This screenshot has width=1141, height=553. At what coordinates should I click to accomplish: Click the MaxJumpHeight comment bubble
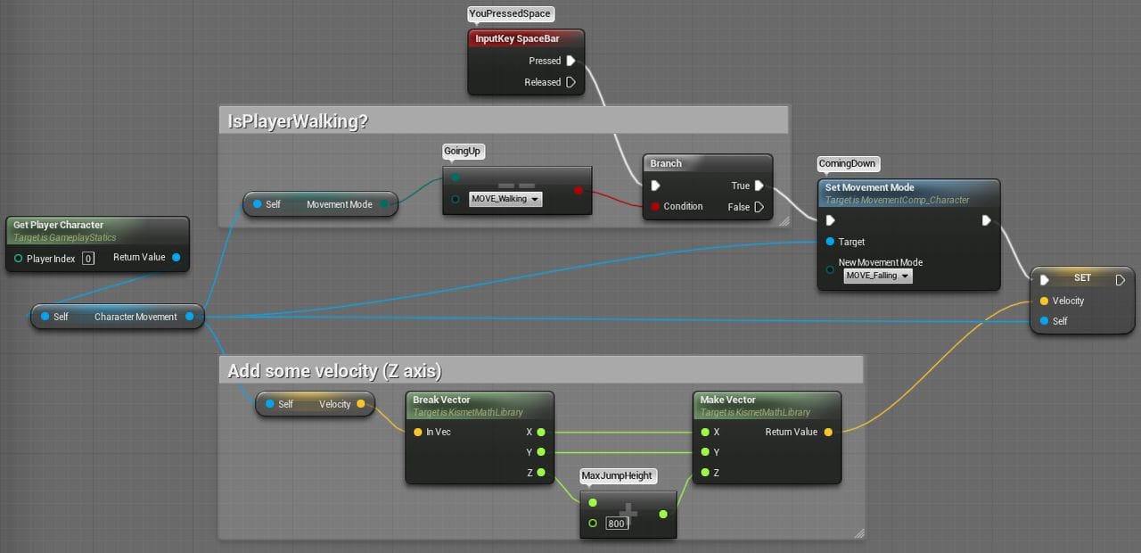(x=618, y=476)
